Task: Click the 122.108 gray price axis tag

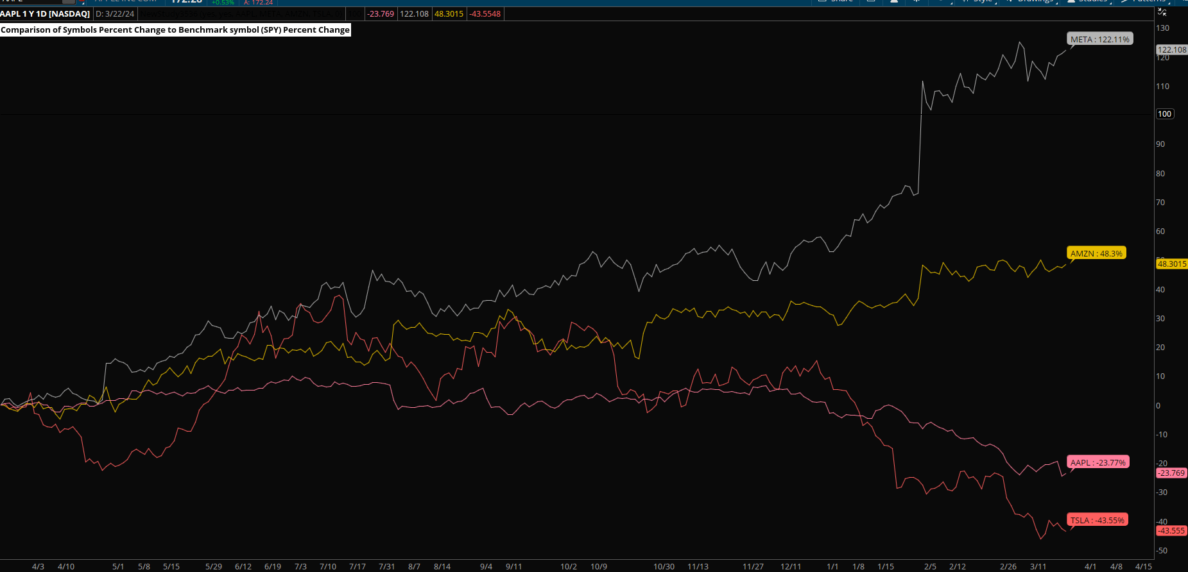Action: [1172, 49]
